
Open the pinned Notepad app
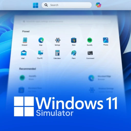coord(25,41)
